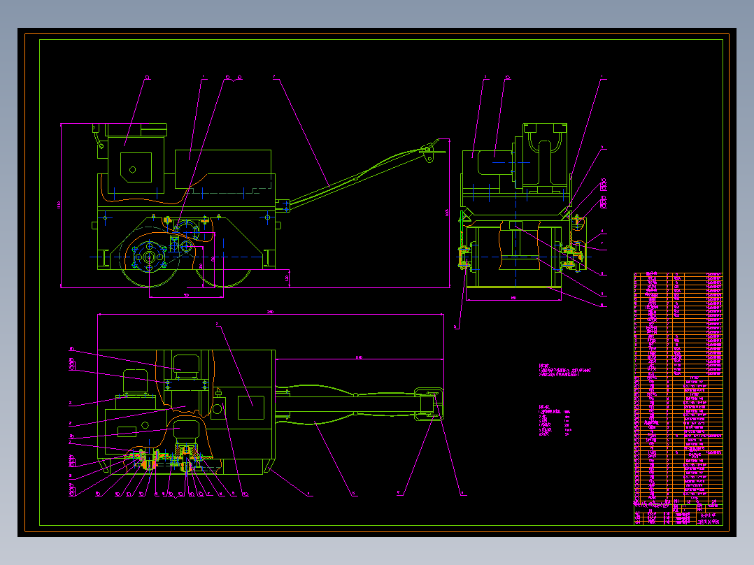Select the left bearing assembly in front view
This screenshot has height=565, width=754.
pos(464,257)
